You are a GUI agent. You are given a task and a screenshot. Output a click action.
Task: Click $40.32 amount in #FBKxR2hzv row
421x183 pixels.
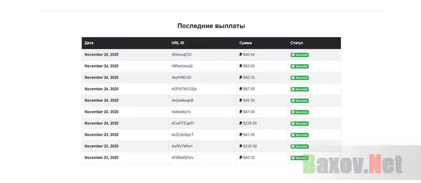coord(249,158)
